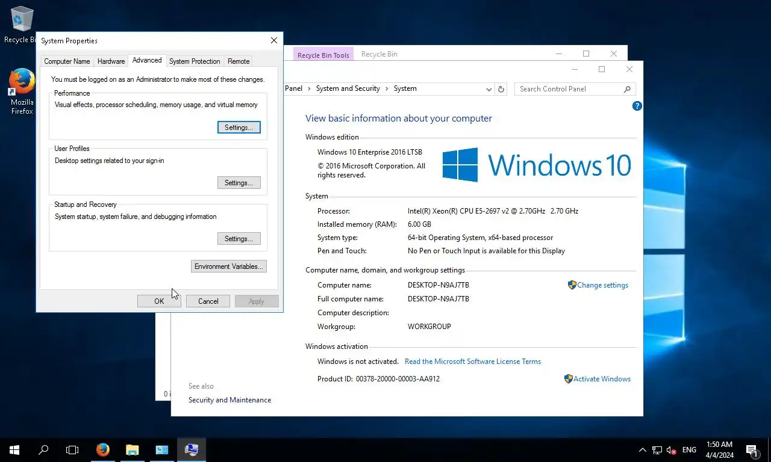Close the System Properties dialog

tap(274, 40)
